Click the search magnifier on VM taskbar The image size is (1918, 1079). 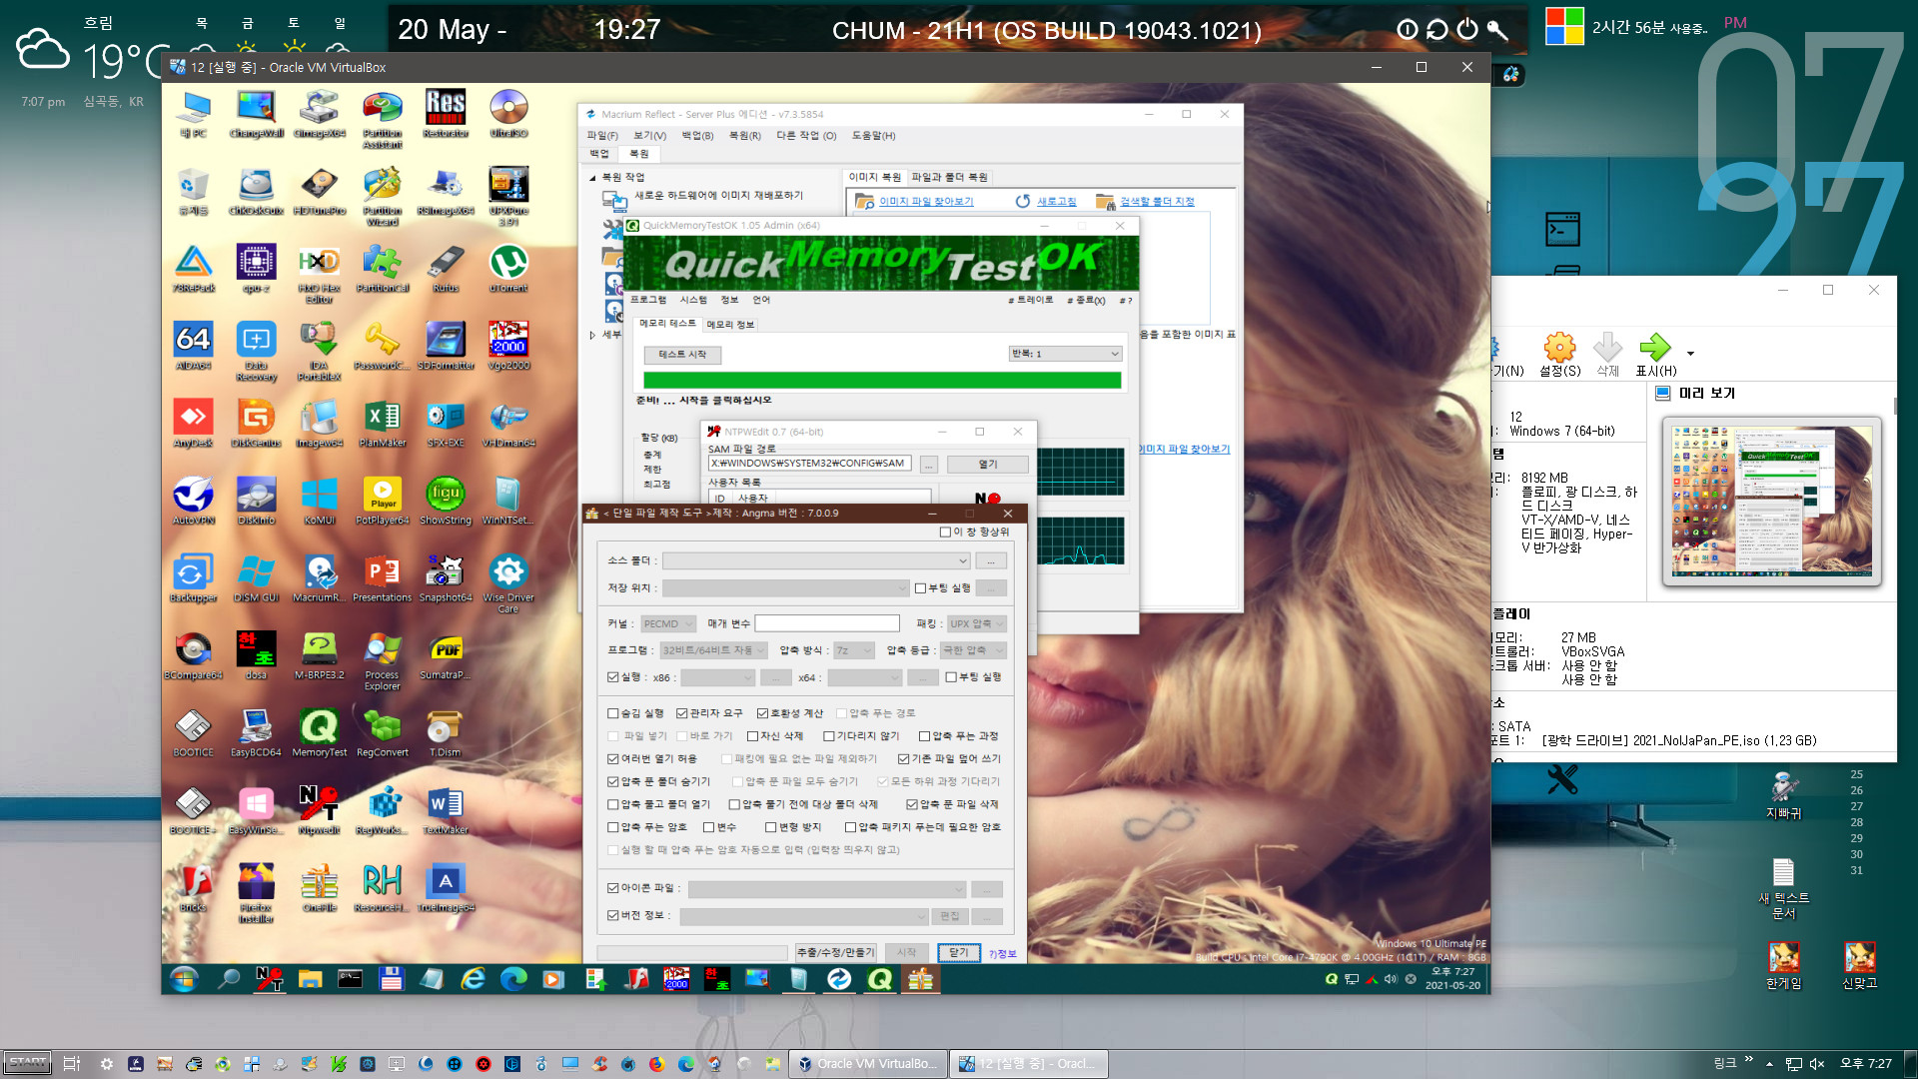point(229,979)
